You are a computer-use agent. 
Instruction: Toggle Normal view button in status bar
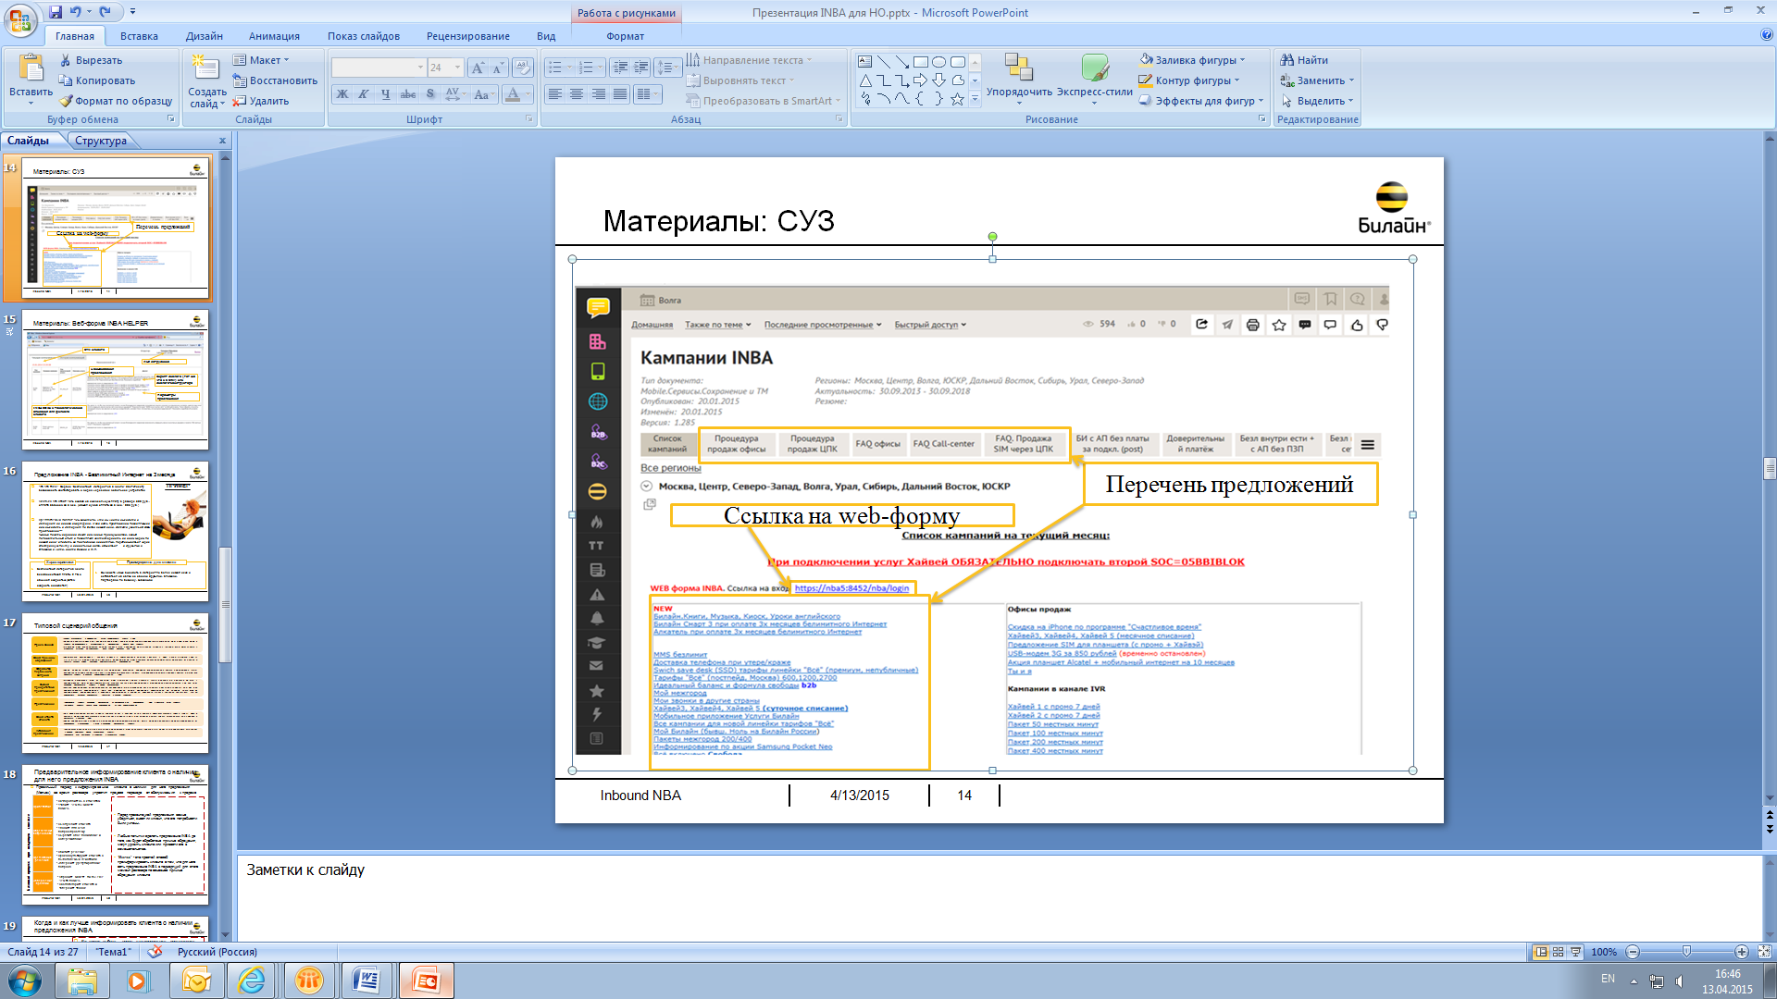click(1541, 952)
